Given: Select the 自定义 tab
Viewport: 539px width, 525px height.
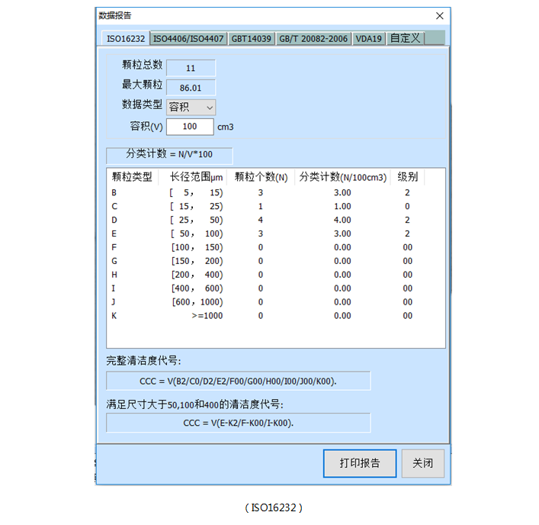Looking at the screenshot, I should pyautogui.click(x=405, y=38).
